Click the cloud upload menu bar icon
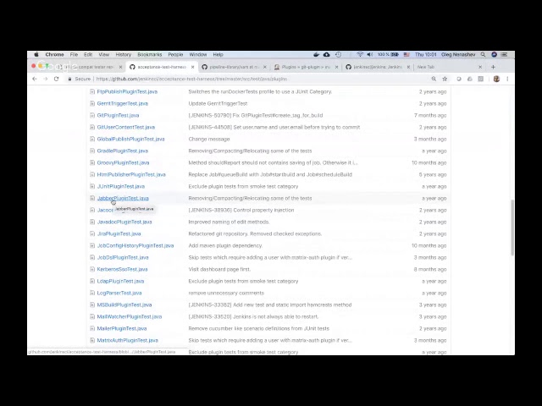 327,54
